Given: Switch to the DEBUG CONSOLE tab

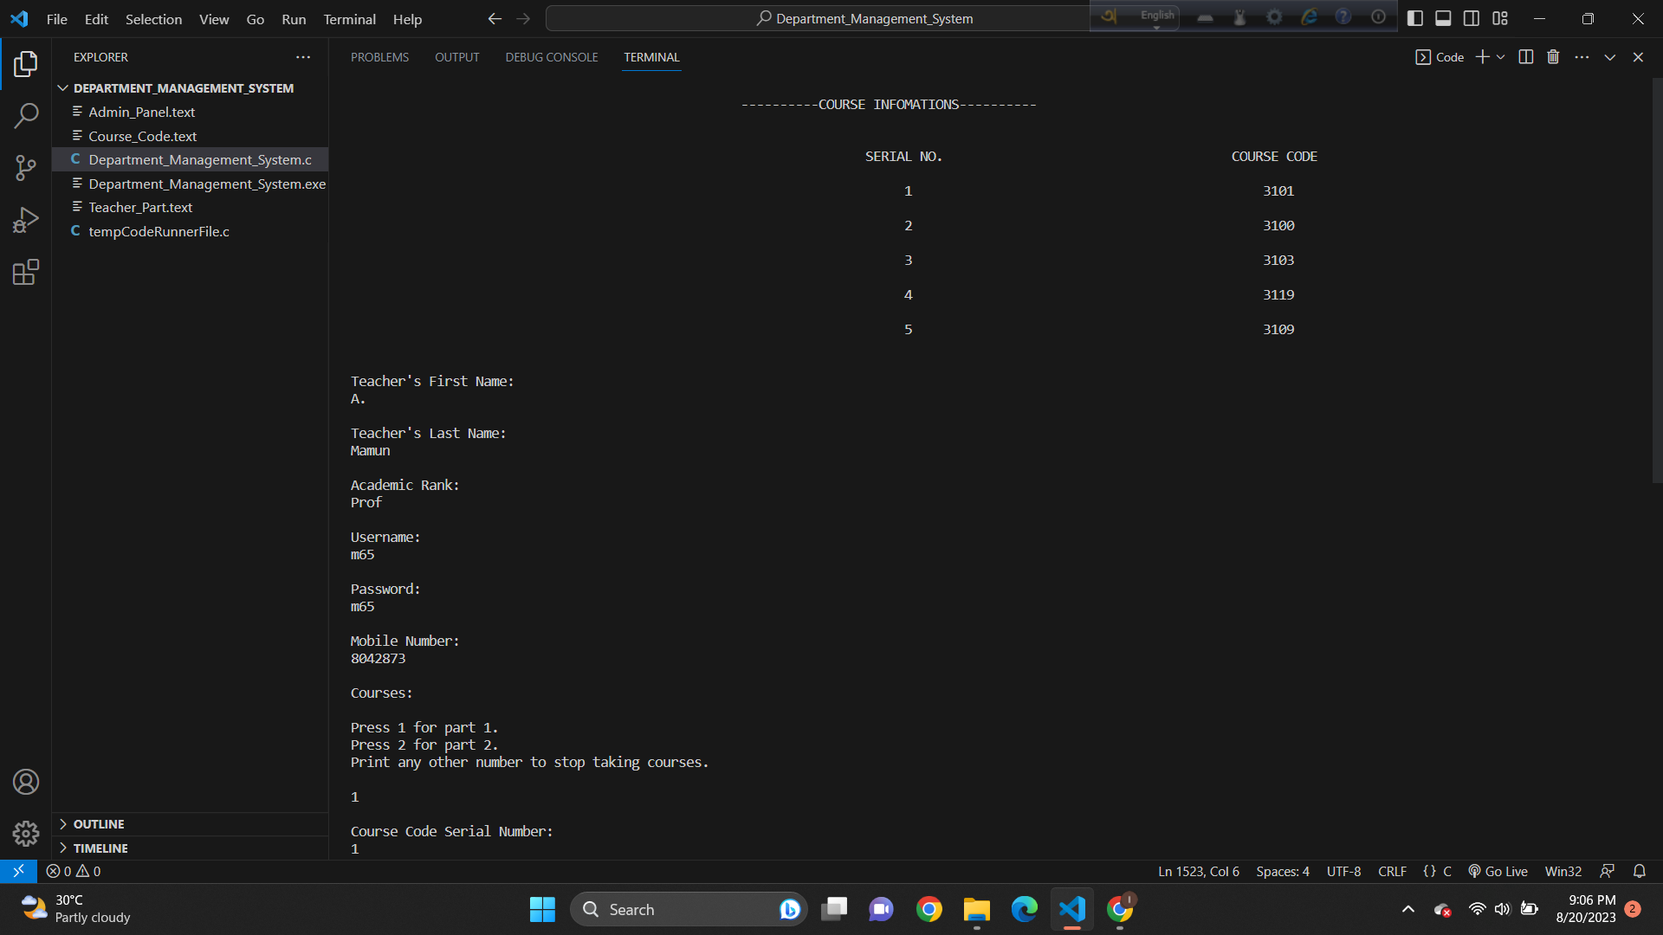Looking at the screenshot, I should [x=551, y=57].
